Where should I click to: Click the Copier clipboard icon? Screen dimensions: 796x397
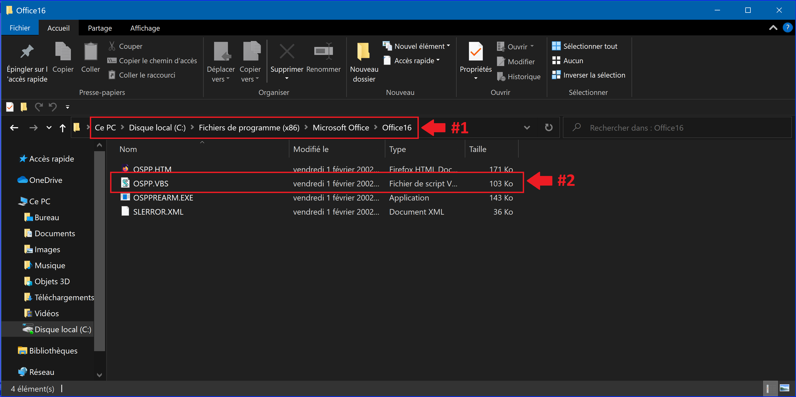pos(63,51)
